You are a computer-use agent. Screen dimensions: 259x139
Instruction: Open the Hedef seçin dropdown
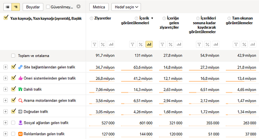click(126, 7)
